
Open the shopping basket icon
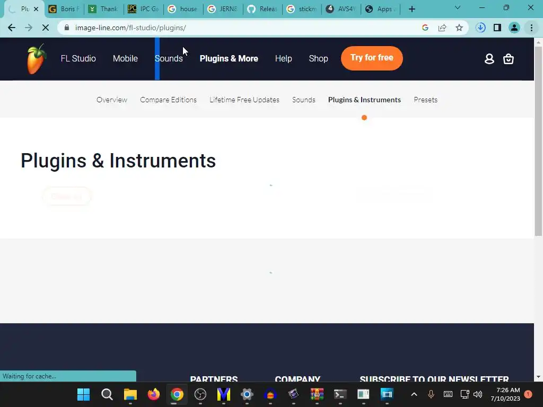(509, 59)
